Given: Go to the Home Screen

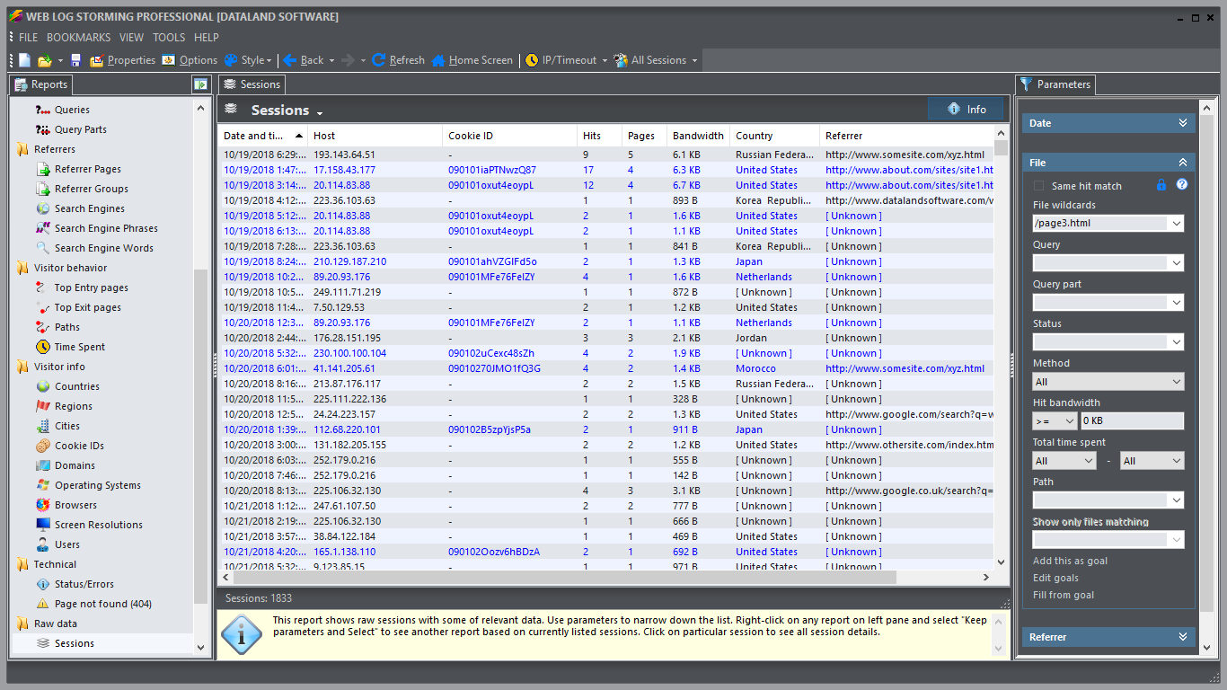Looking at the screenshot, I should pyautogui.click(x=472, y=60).
